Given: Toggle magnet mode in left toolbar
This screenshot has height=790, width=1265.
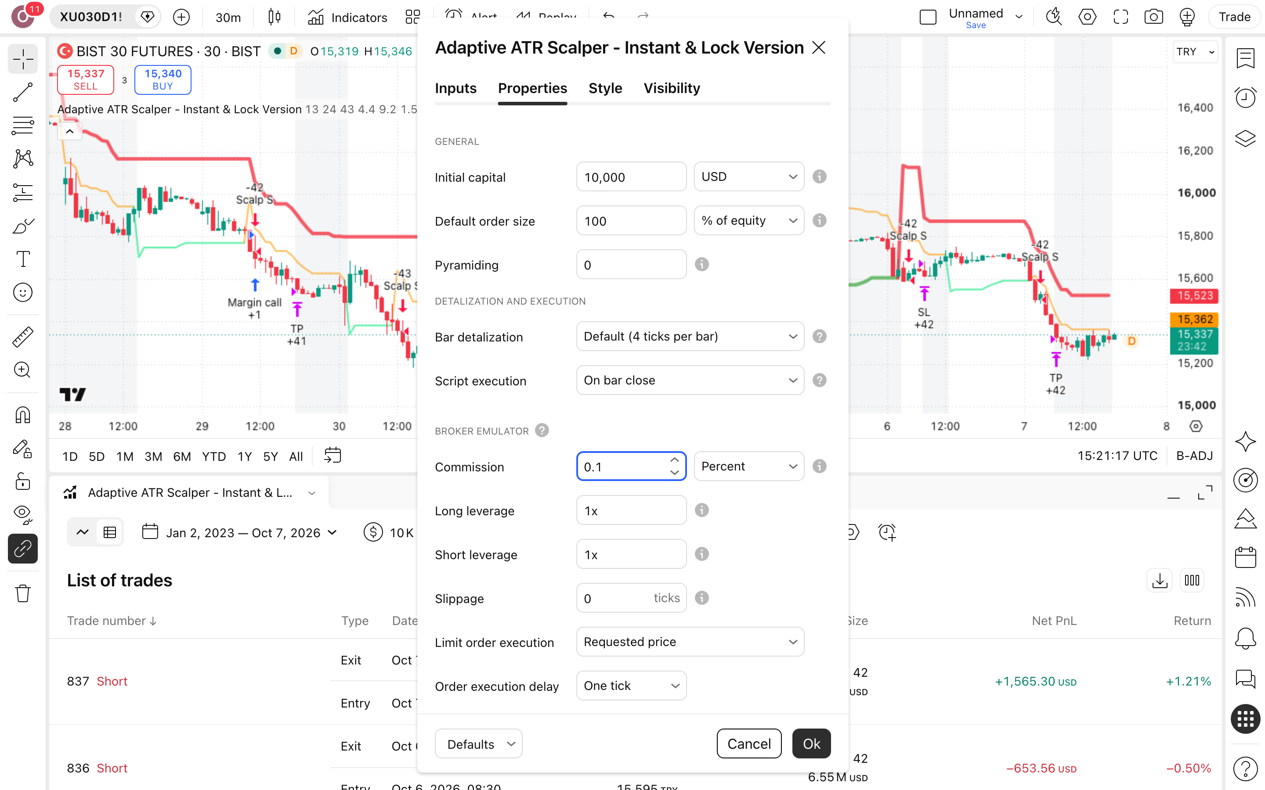Looking at the screenshot, I should (22, 415).
